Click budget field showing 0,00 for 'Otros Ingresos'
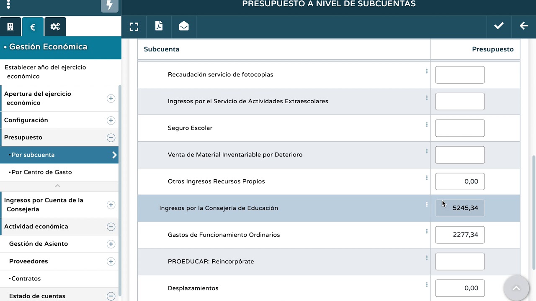The image size is (536, 301). [x=460, y=181]
